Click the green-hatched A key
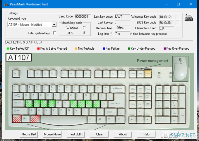This screenshot has height=141, width=199. pyautogui.click(x=29, y=103)
